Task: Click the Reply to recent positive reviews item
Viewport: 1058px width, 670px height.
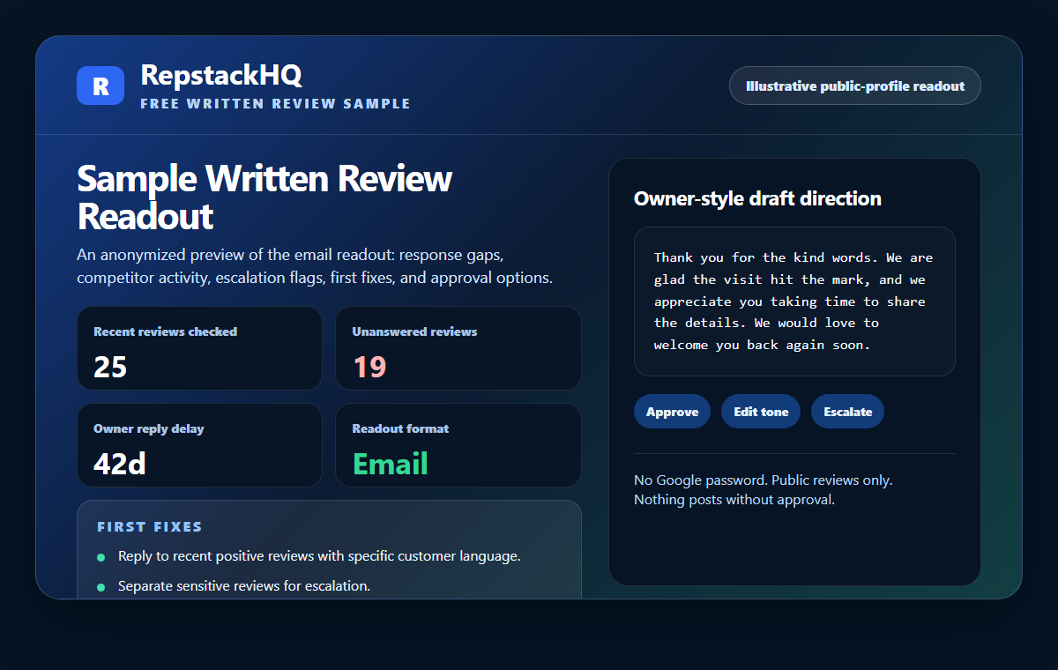Action: [319, 557]
